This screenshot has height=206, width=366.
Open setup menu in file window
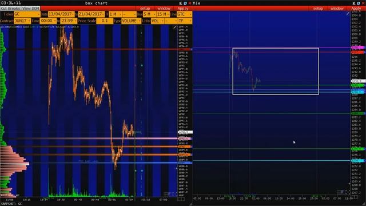click(318, 9)
